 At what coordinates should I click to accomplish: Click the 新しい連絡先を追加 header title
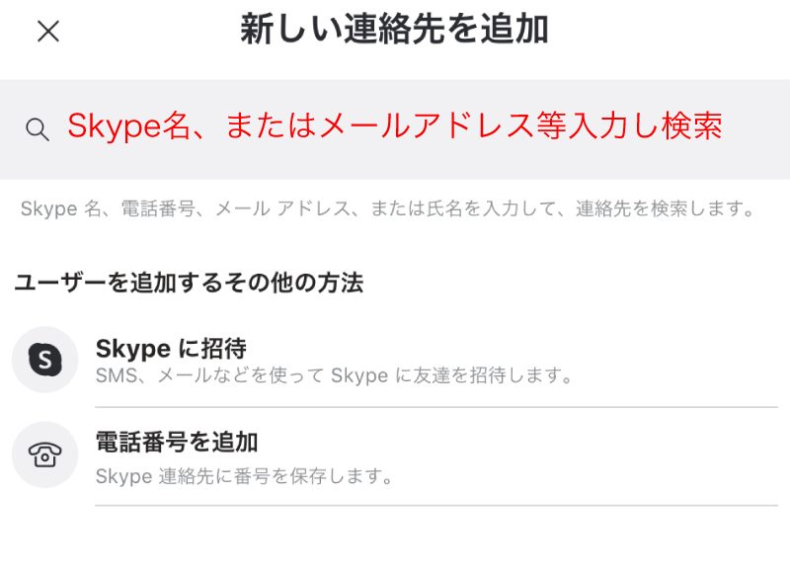(x=394, y=30)
